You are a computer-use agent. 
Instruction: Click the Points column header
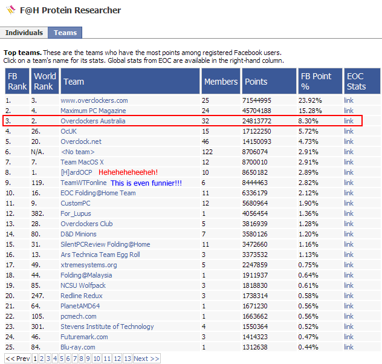point(269,81)
